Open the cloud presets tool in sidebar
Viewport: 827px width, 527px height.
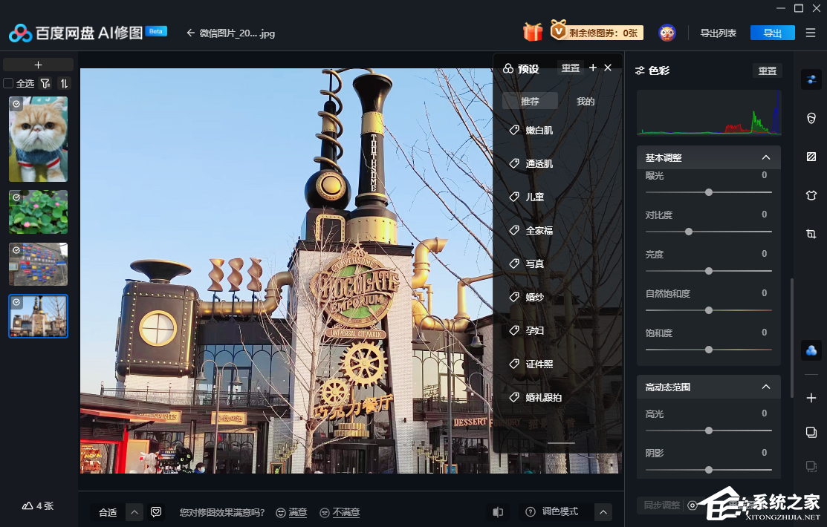(811, 350)
